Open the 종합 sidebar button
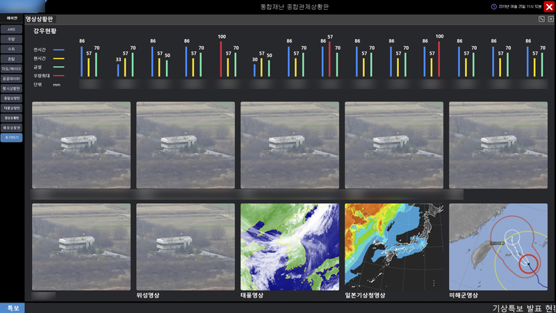Screen dimensions: 556x313 coord(11,59)
